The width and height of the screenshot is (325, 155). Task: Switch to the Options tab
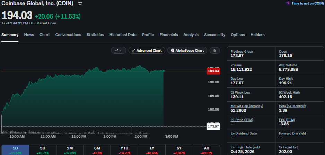pos(238,35)
